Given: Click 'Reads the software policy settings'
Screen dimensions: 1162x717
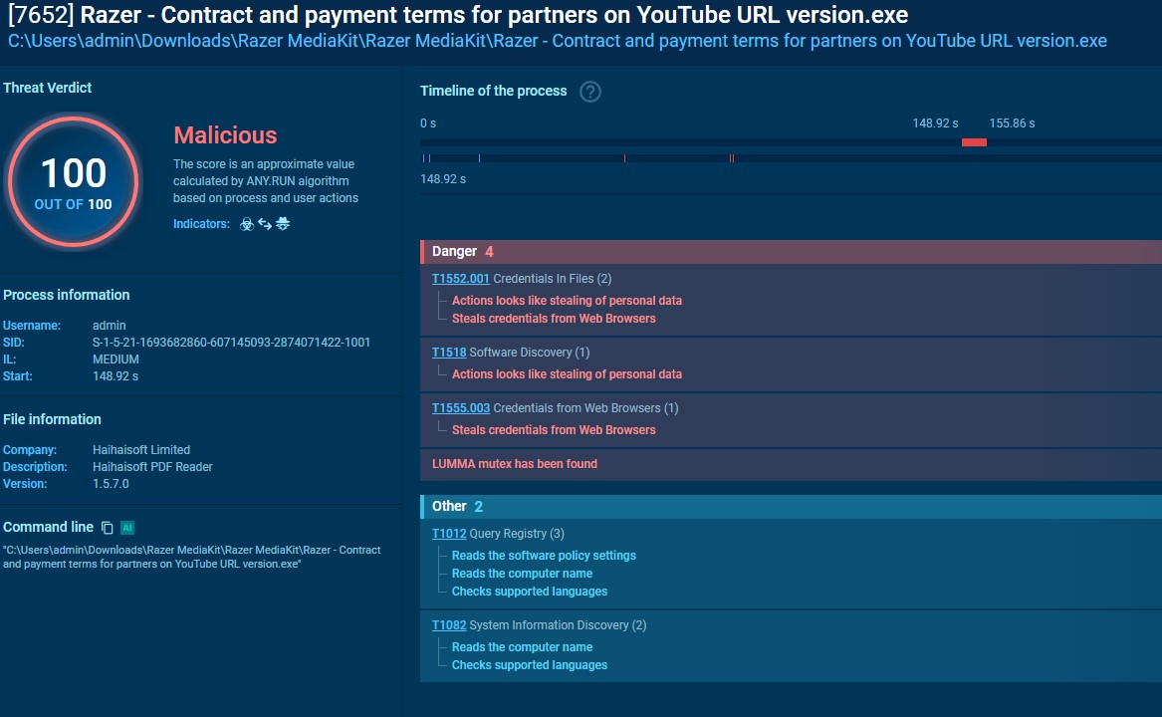Looking at the screenshot, I should pos(544,556).
